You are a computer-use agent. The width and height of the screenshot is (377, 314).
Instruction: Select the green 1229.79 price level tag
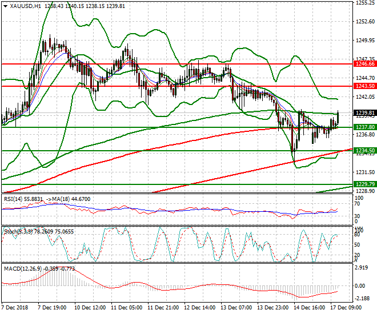pyautogui.click(x=364, y=184)
